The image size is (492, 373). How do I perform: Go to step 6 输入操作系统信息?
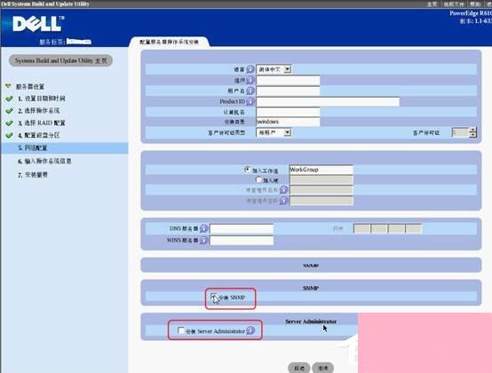44,162
